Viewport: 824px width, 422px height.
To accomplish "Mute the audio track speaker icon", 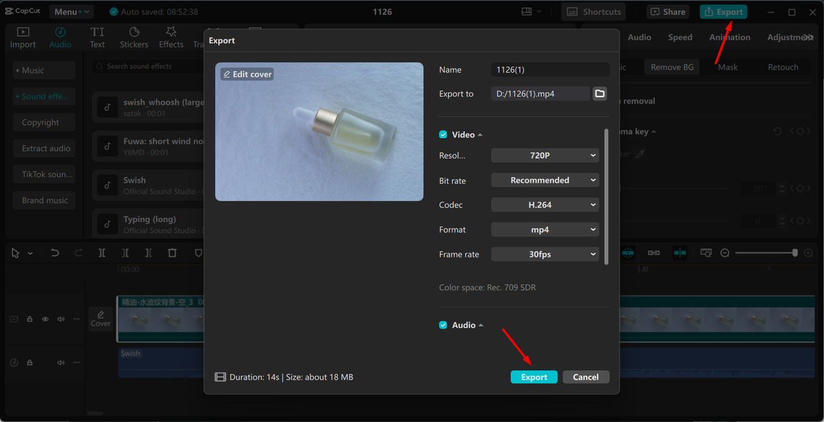I will 61,363.
